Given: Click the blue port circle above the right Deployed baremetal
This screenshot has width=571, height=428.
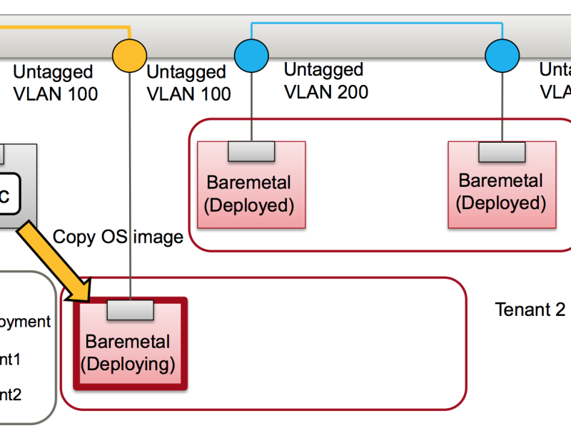Looking at the screenshot, I should pyautogui.click(x=502, y=56).
